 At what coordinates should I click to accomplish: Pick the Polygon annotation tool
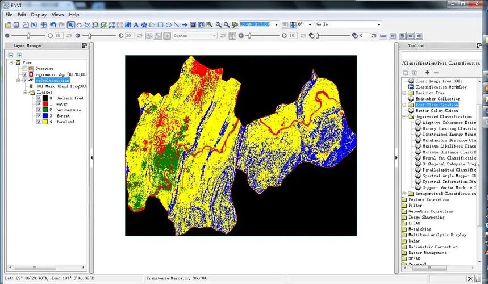(x=152, y=24)
